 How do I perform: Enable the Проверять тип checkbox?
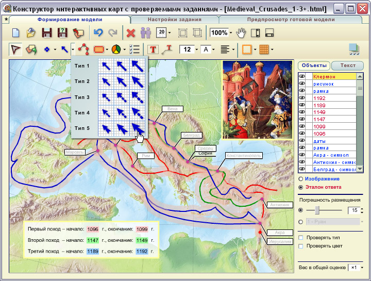click(301, 238)
